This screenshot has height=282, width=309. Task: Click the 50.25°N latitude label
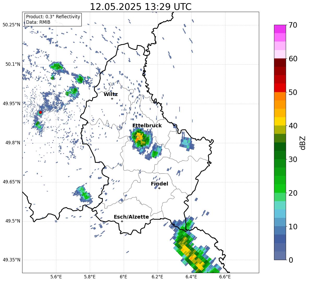(x=11, y=25)
